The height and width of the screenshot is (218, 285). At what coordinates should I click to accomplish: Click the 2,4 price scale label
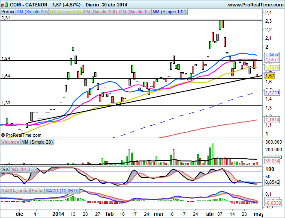click(268, 12)
